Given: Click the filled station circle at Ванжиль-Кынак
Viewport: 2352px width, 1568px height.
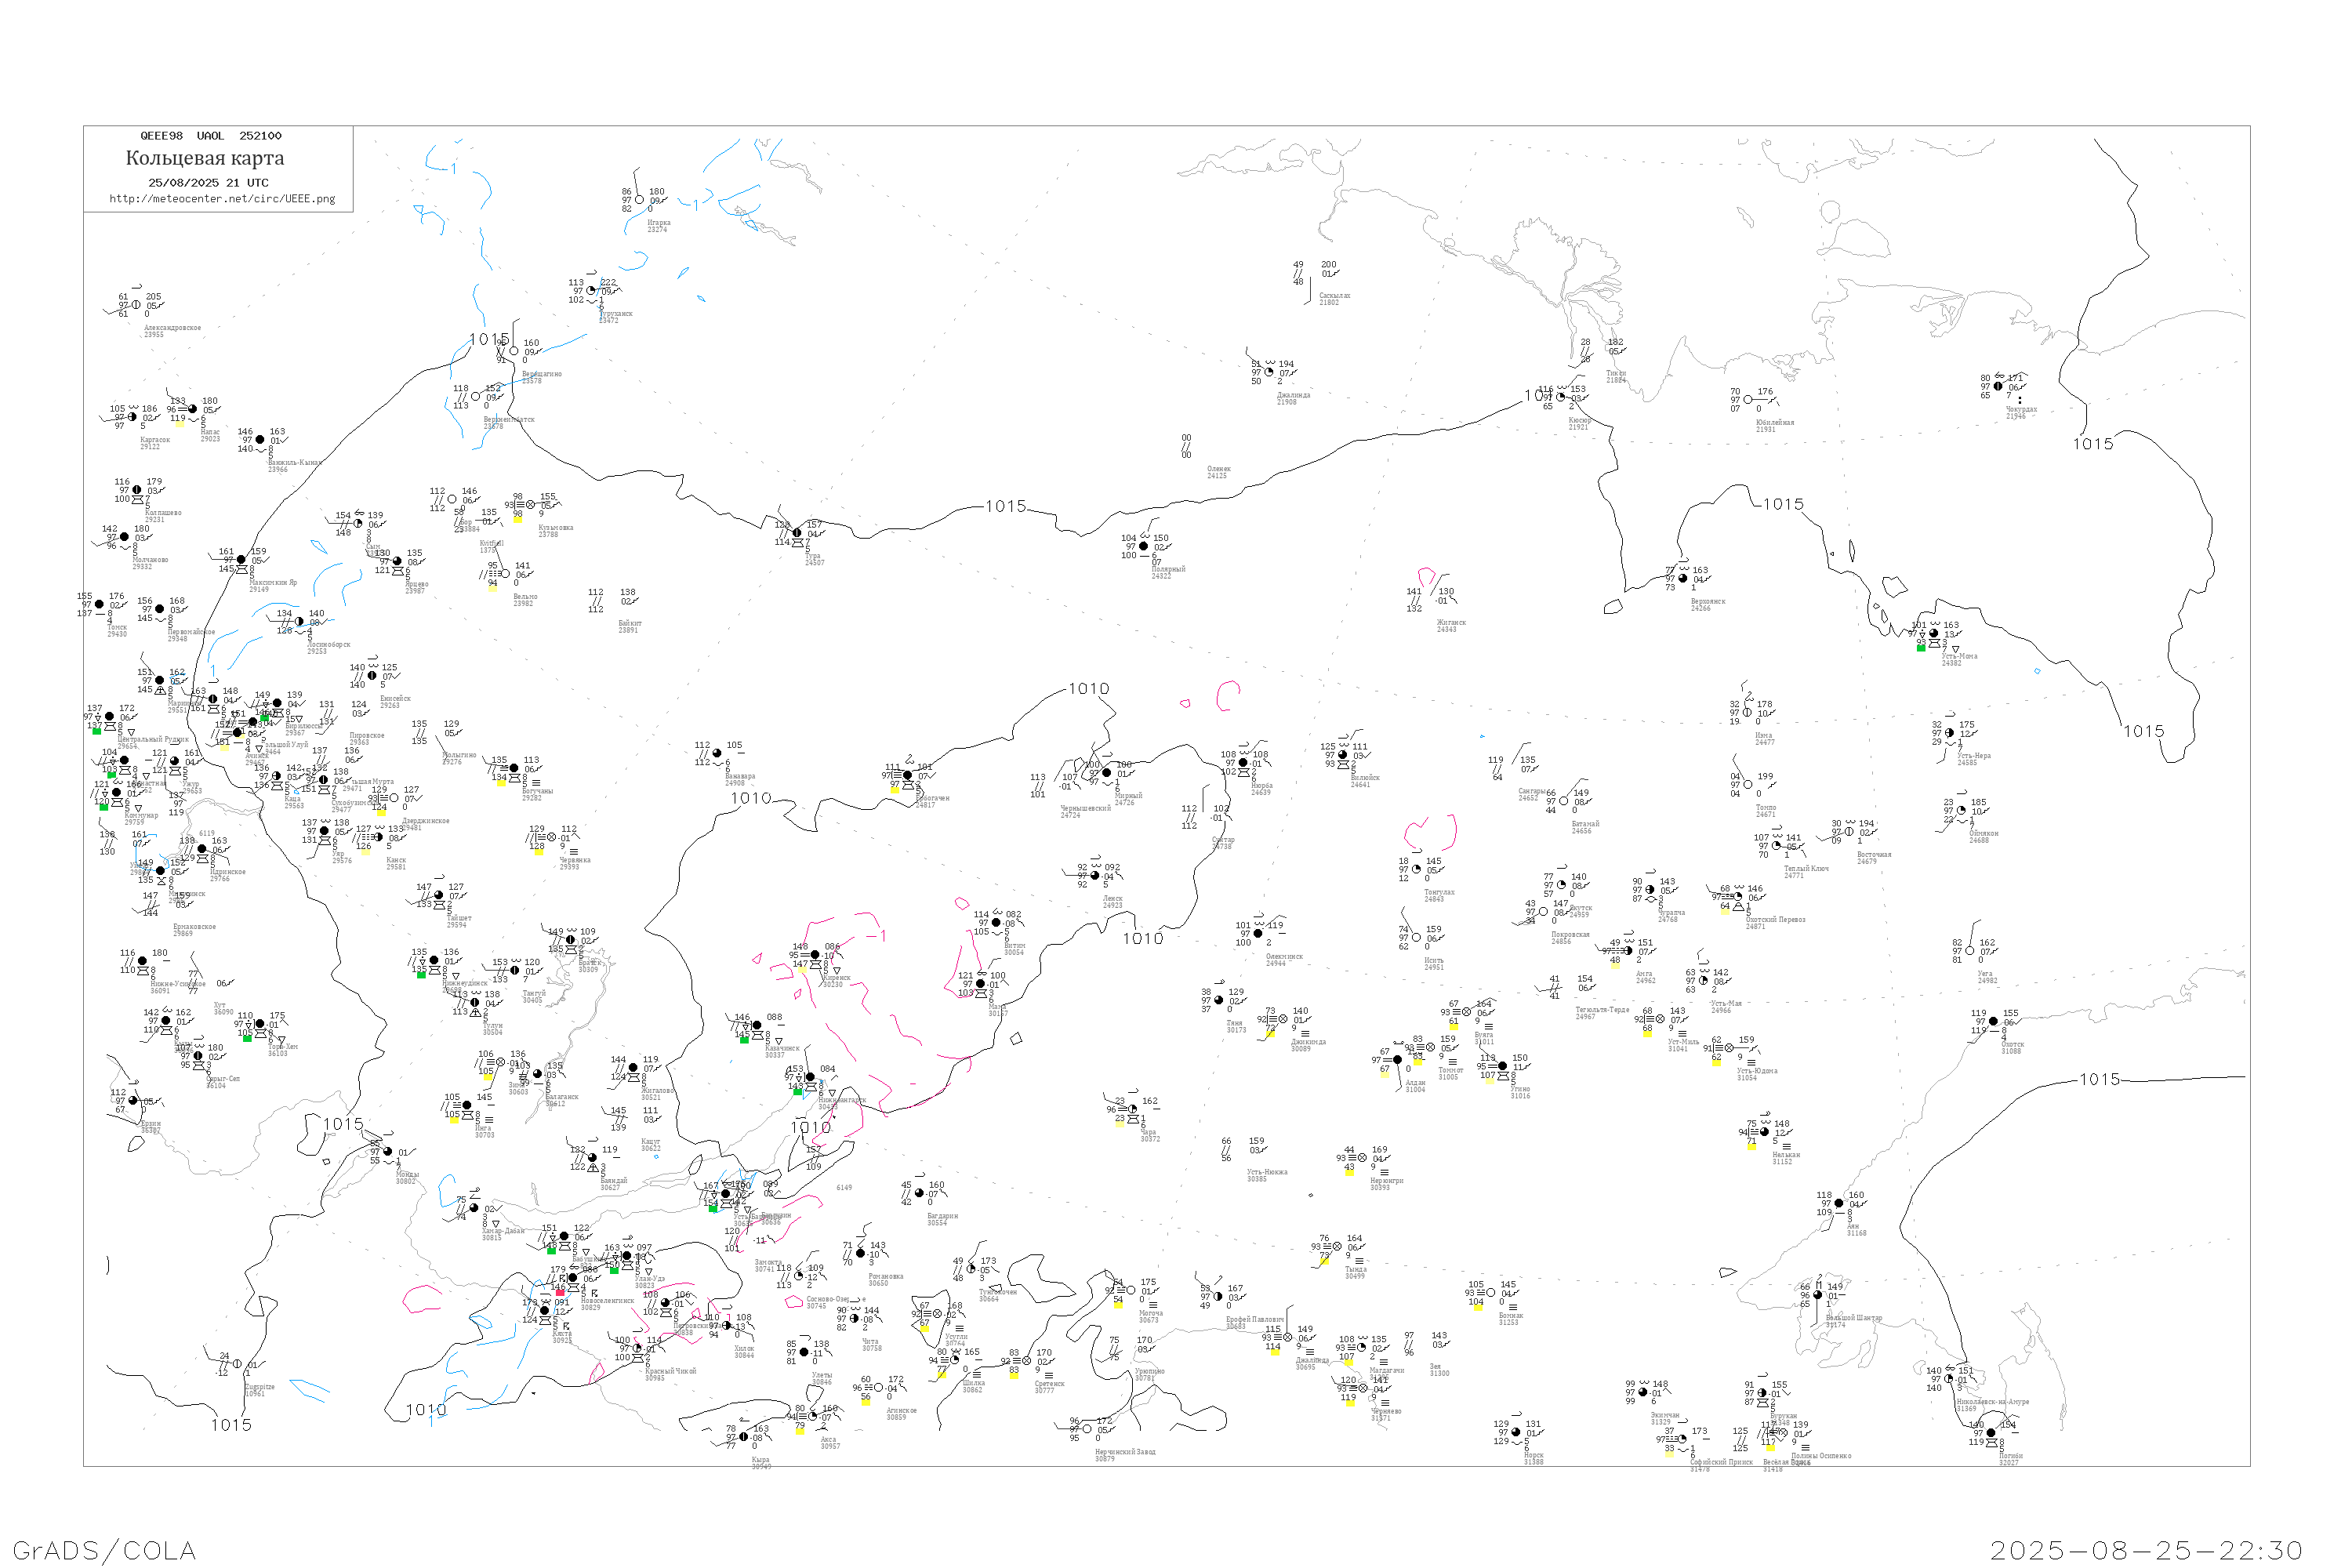Looking at the screenshot, I should click(260, 440).
